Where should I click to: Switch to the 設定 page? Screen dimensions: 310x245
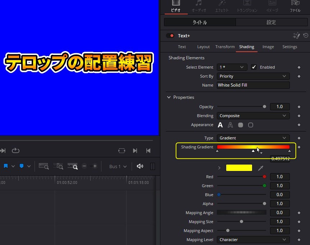271,22
